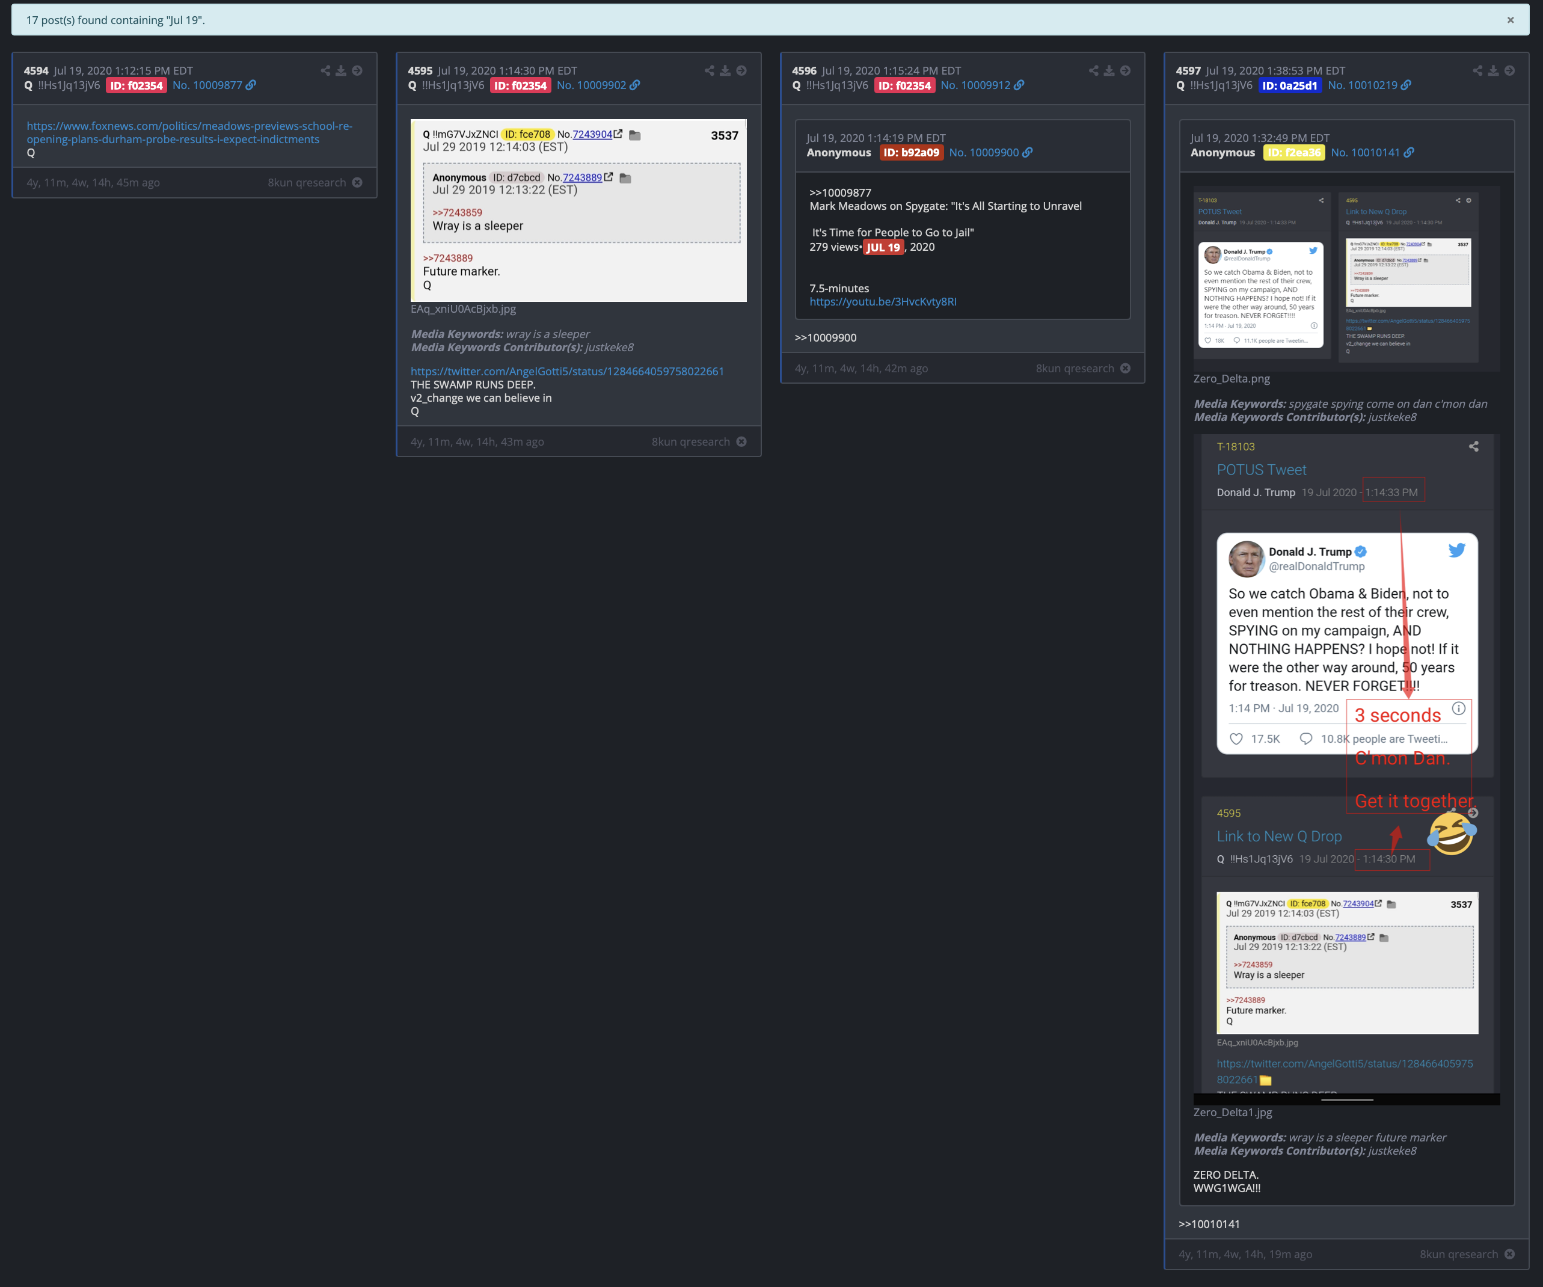Click the Zero_Delta1.jpg filename text
This screenshot has height=1287, width=1543.
point(1232,1112)
